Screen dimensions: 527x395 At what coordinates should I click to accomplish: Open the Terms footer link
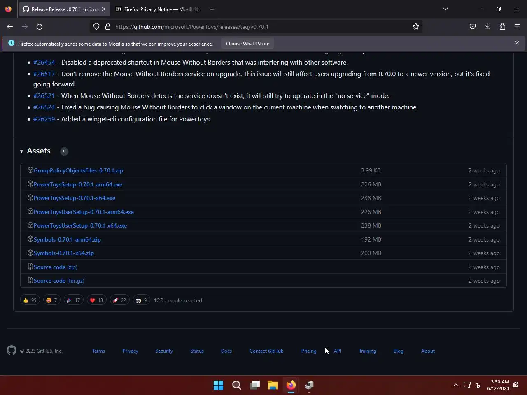pos(98,351)
